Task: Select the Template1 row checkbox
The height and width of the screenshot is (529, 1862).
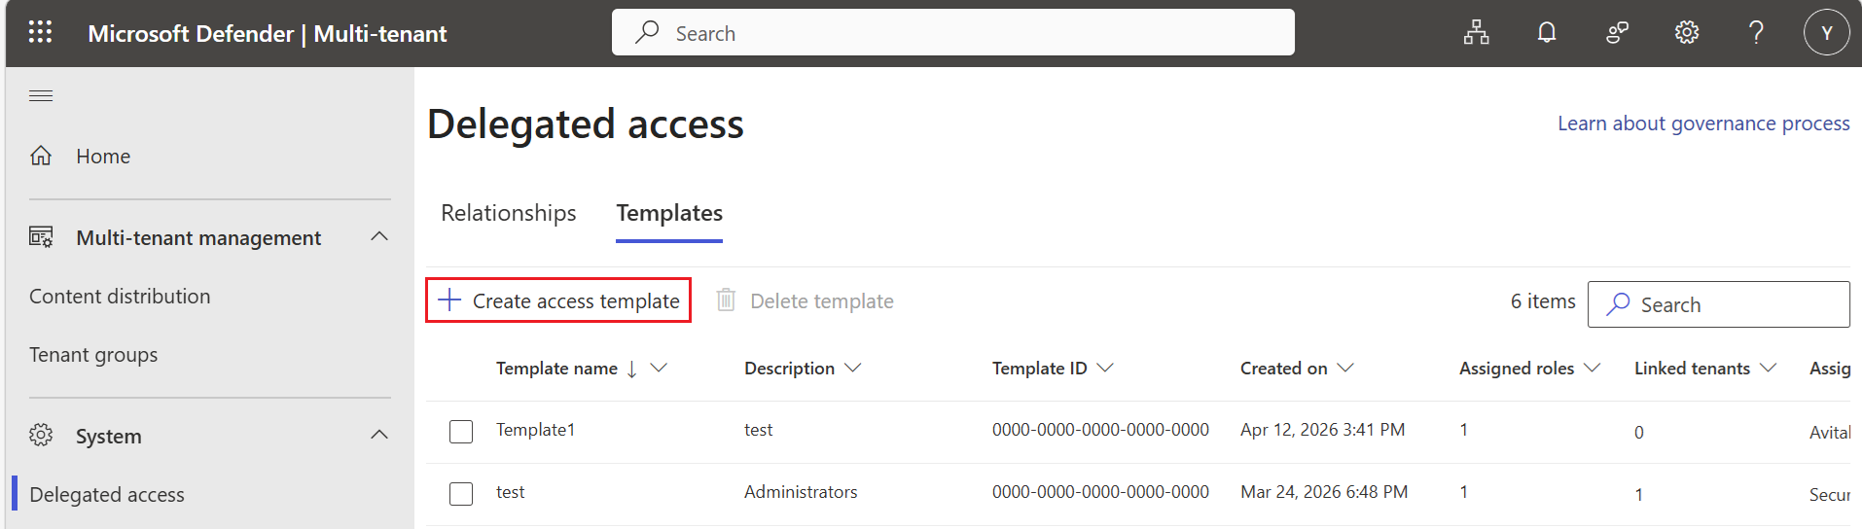Action: (461, 432)
